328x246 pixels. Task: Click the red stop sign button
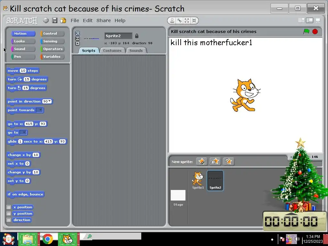point(315,31)
